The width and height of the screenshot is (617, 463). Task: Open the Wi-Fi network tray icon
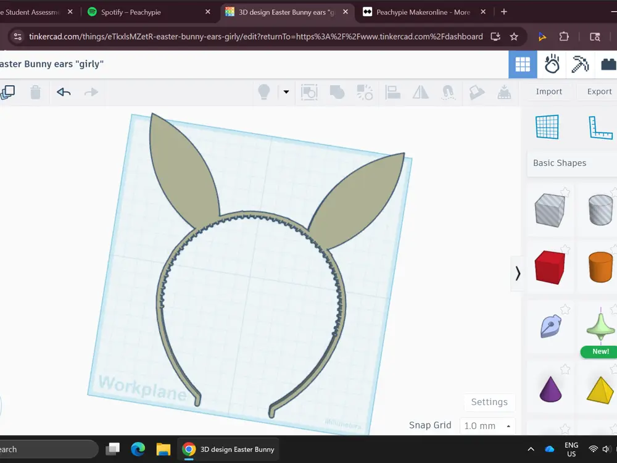tap(593, 449)
